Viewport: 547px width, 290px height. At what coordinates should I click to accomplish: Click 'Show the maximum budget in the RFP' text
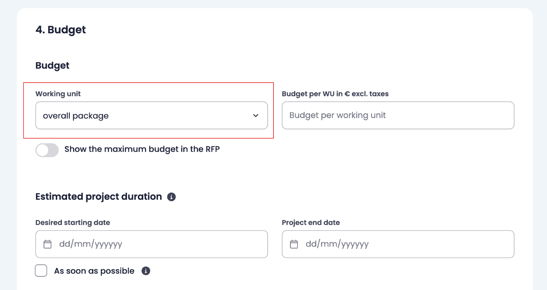tap(142, 149)
